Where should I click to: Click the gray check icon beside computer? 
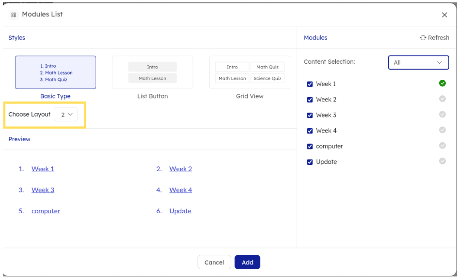pyautogui.click(x=442, y=146)
